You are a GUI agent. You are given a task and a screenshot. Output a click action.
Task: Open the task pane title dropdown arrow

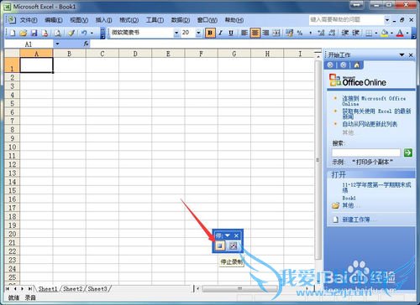coord(402,54)
